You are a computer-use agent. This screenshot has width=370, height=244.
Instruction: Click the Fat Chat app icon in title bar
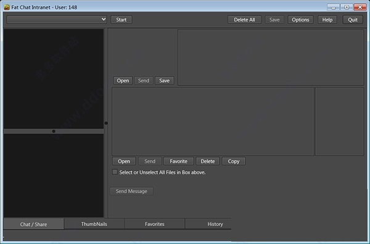7,7
